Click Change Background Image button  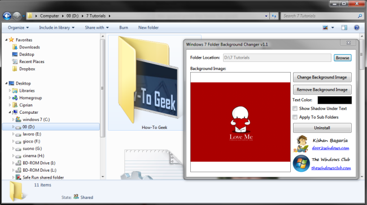[x=322, y=77]
